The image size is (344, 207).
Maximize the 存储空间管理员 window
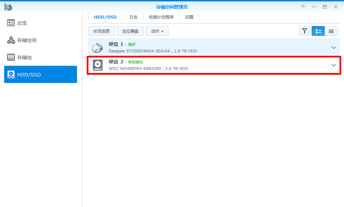(325, 7)
